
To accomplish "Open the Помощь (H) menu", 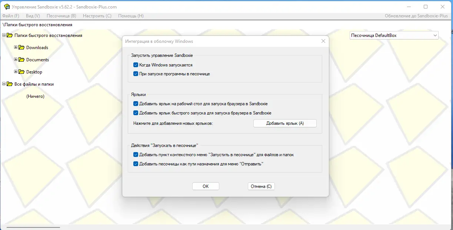I will pos(131,16).
